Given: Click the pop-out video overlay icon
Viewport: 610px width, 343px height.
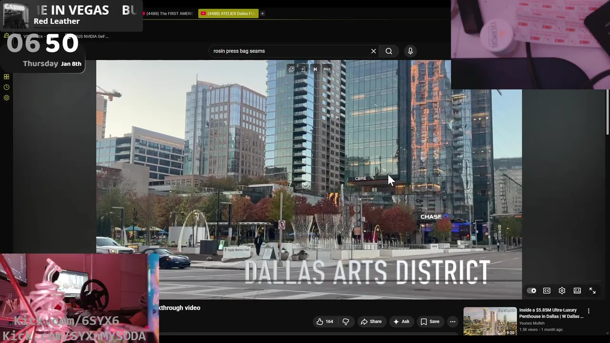Looking at the screenshot, I should [x=291, y=69].
